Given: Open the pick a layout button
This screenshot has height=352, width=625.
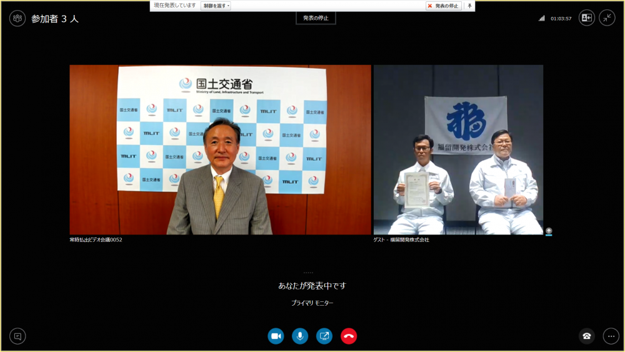Looking at the screenshot, I should tap(586, 18).
